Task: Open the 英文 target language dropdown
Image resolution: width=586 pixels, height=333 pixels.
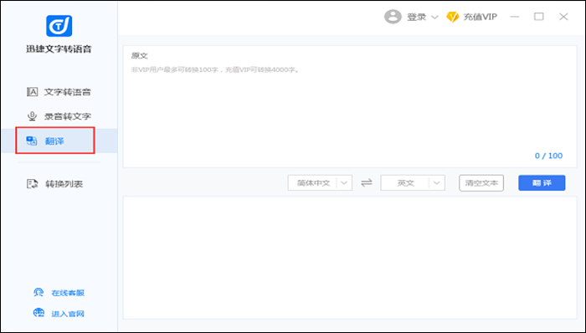Action: point(413,183)
